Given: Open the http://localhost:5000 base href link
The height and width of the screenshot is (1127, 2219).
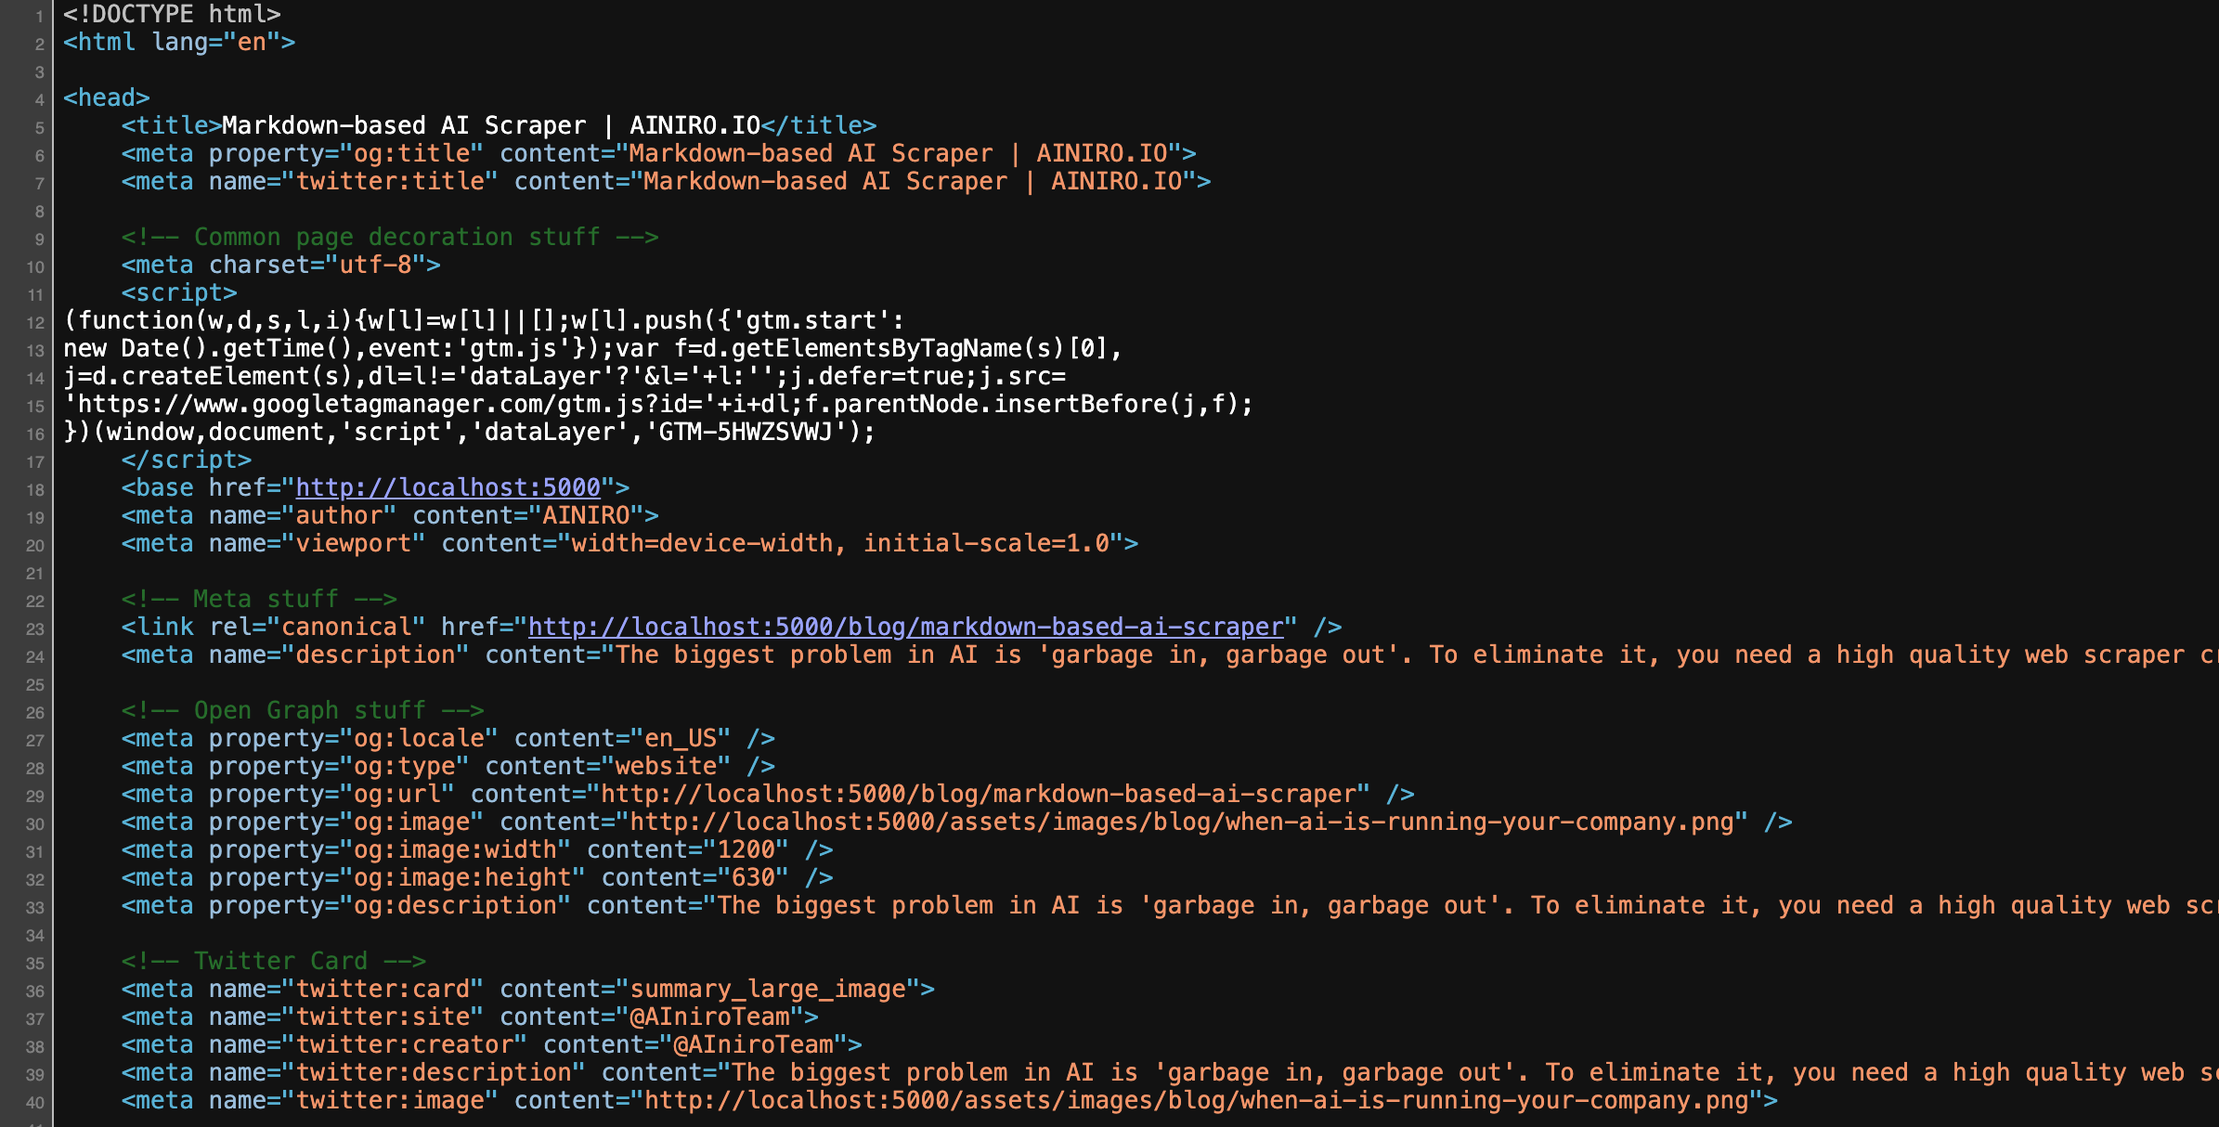Looking at the screenshot, I should pyautogui.click(x=448, y=487).
